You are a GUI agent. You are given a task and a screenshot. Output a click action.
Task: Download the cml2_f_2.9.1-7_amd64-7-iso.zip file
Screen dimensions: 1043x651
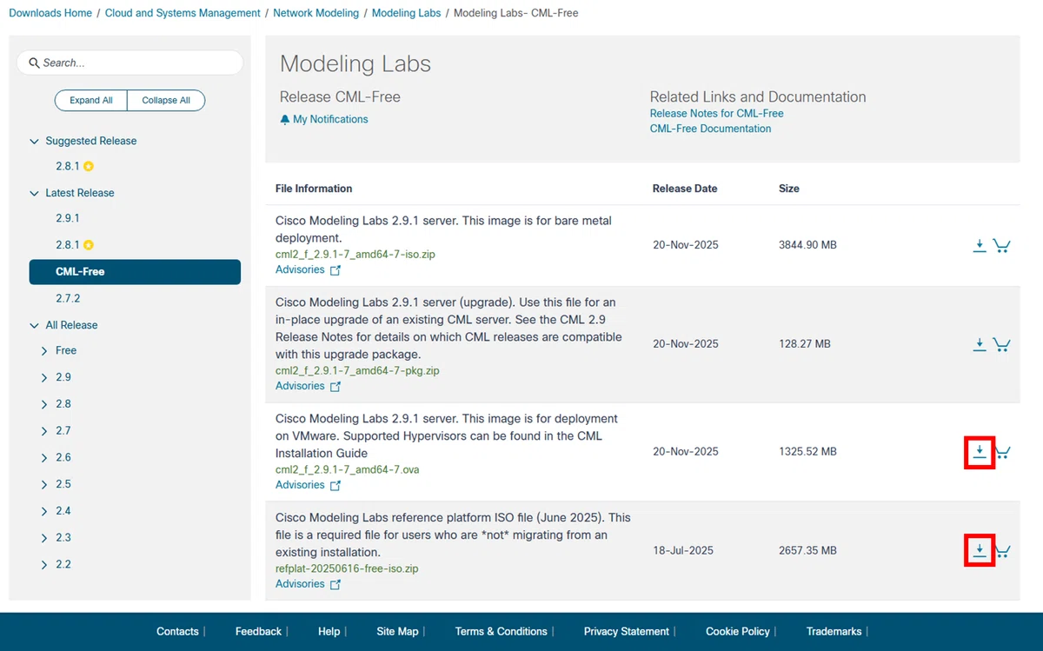click(980, 246)
